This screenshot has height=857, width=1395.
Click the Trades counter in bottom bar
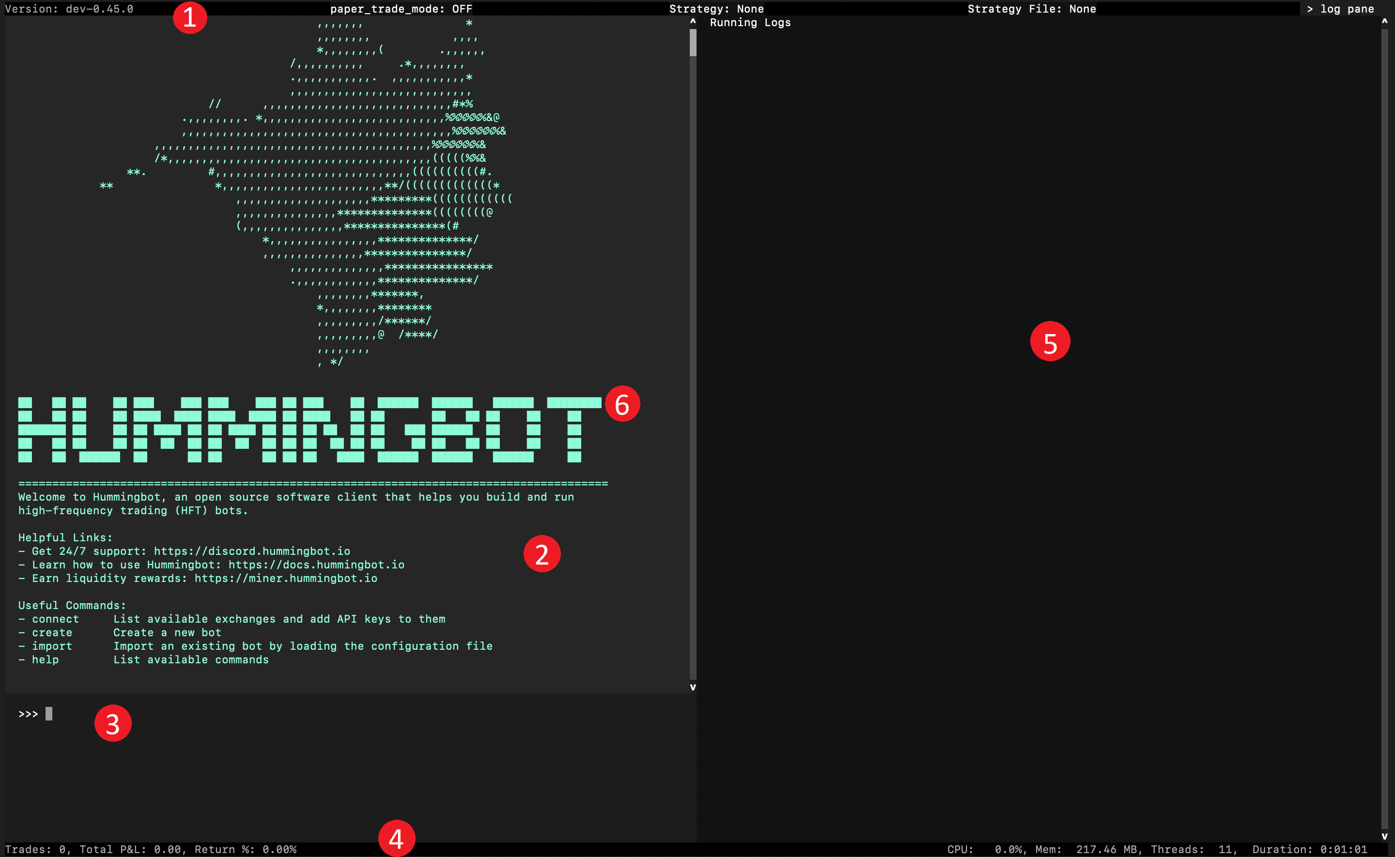coord(37,849)
